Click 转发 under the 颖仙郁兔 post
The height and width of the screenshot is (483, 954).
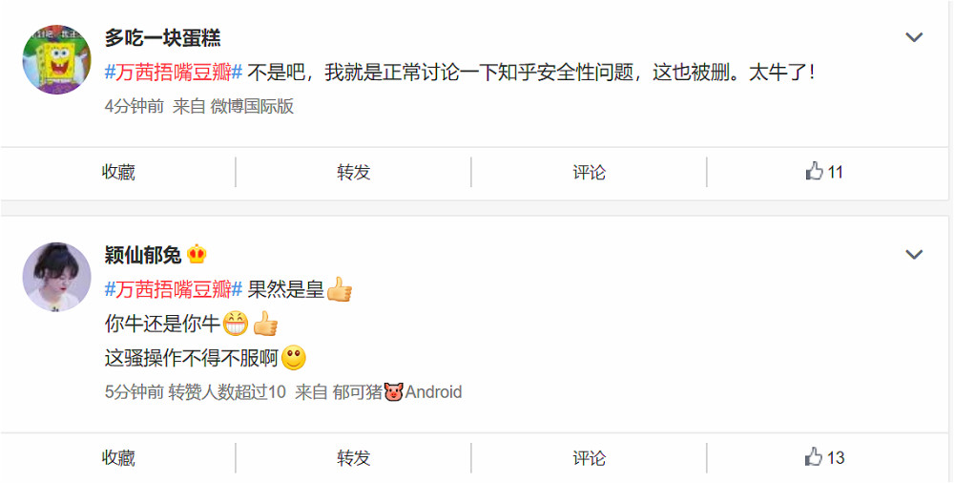pyautogui.click(x=354, y=457)
